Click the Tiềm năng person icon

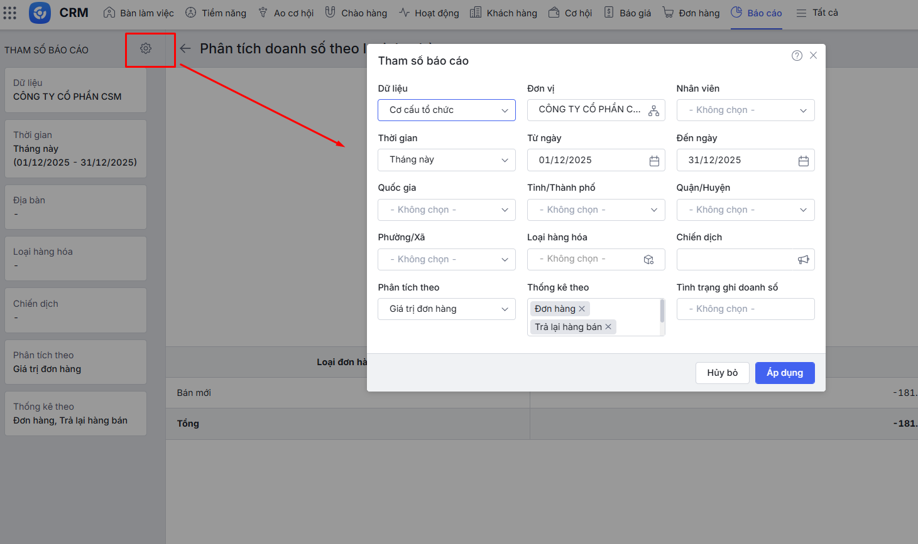coord(190,13)
